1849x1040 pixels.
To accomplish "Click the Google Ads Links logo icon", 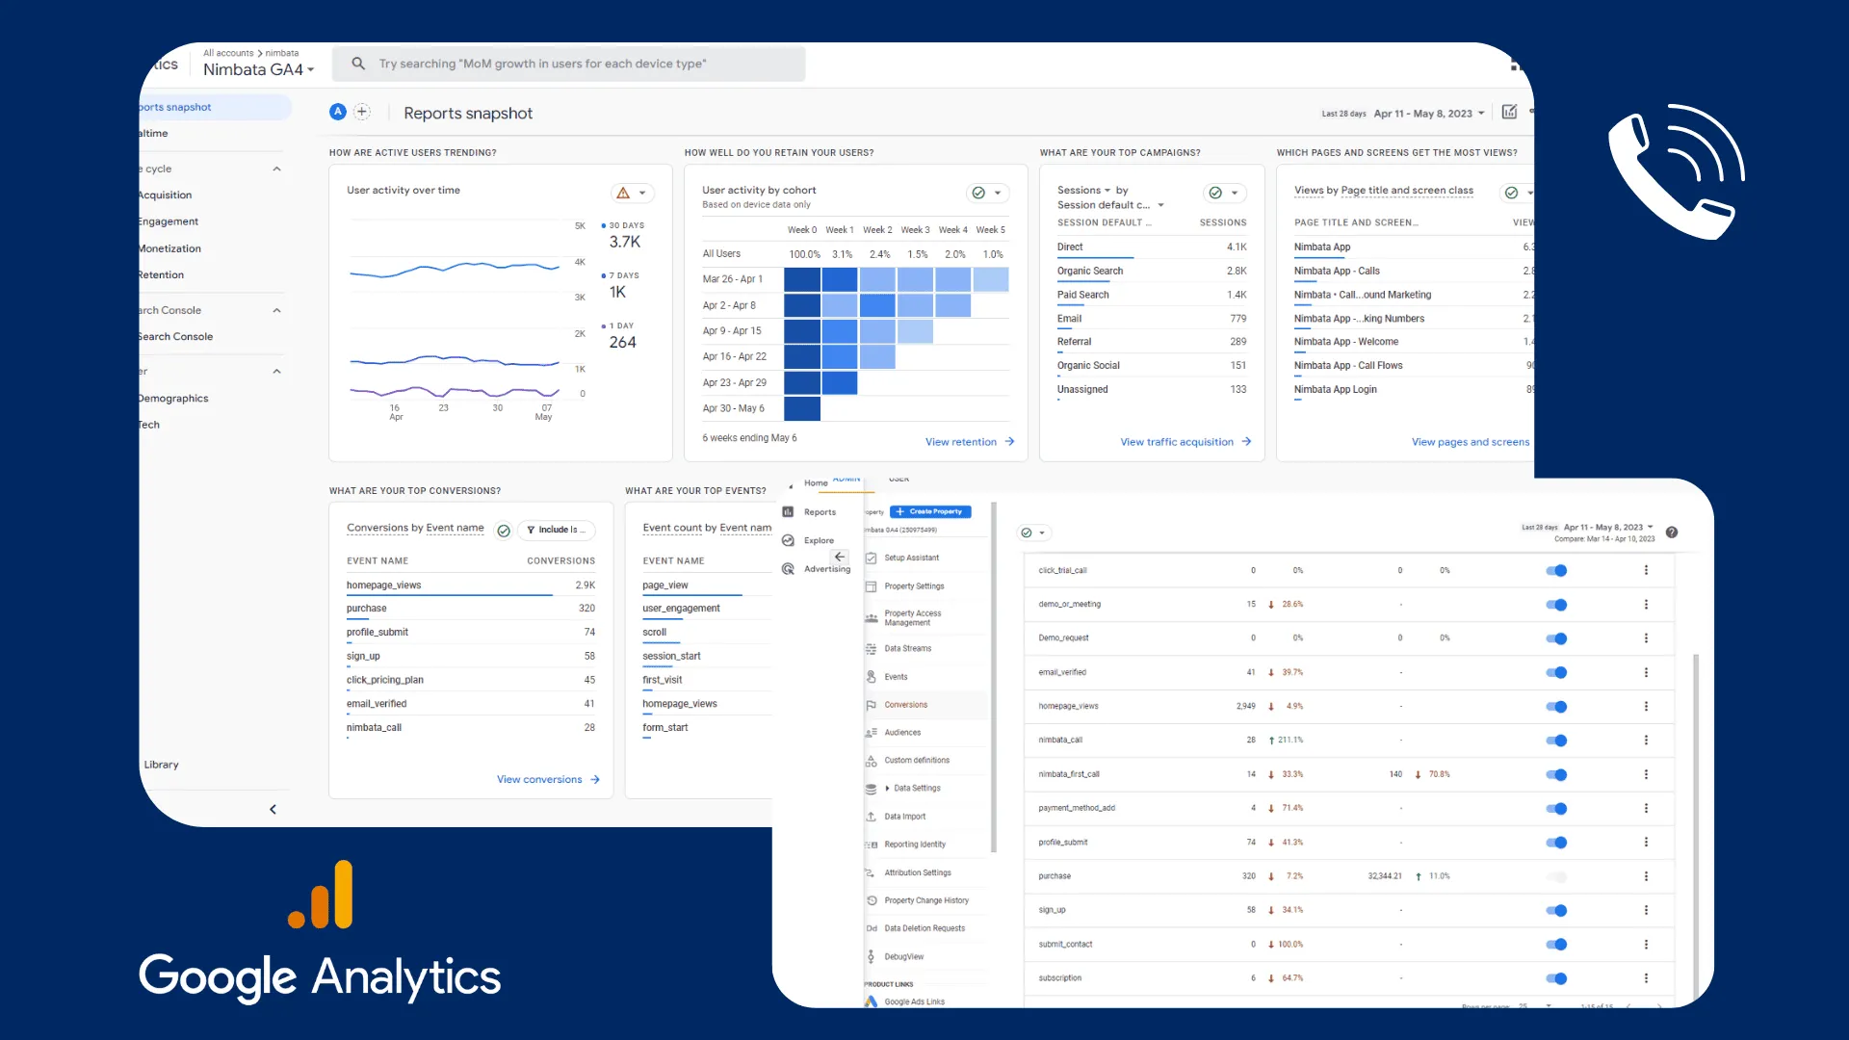I will click(x=871, y=1001).
